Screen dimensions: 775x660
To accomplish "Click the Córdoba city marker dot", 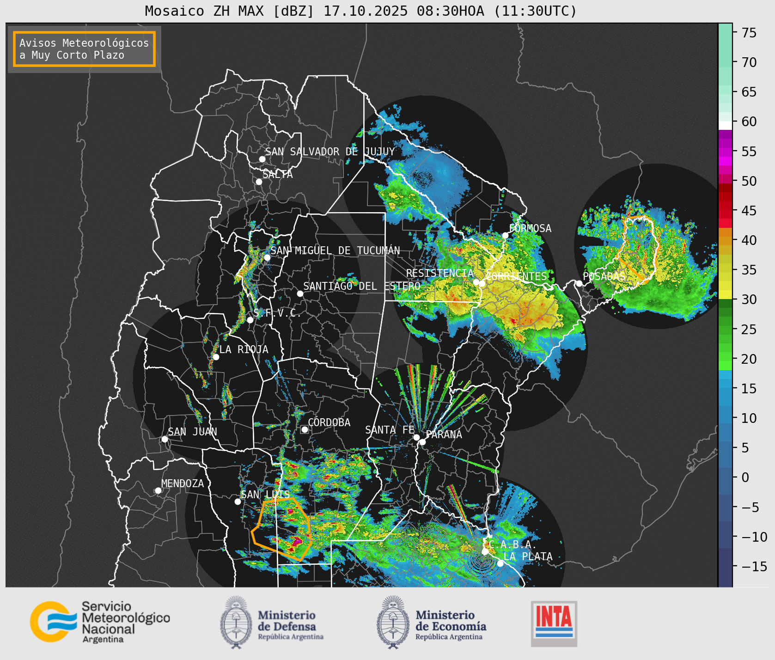I will pyautogui.click(x=305, y=429).
